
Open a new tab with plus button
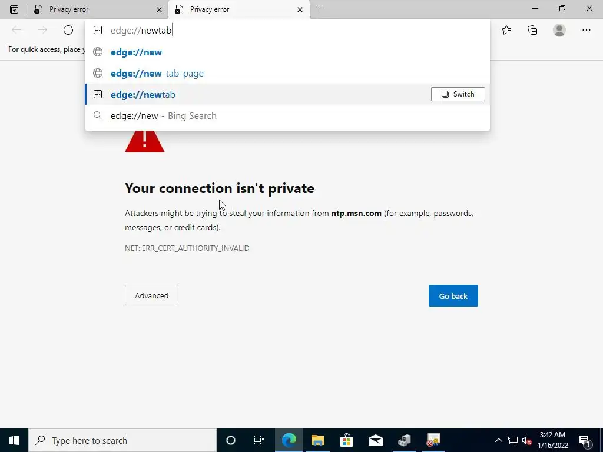(x=320, y=9)
